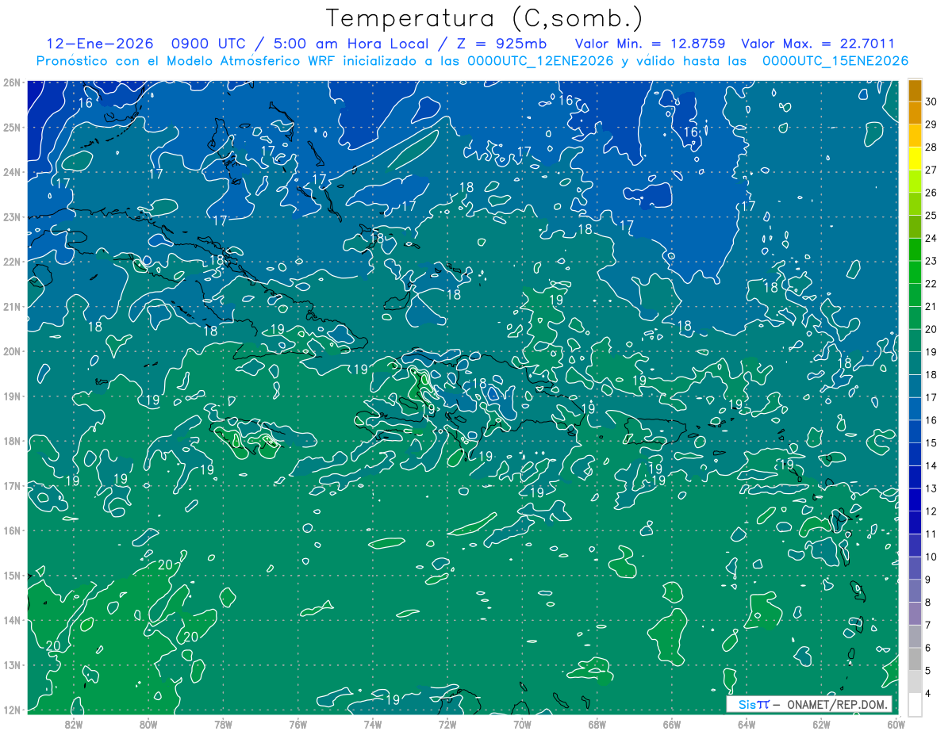This screenshot has height=735, width=952.
Task: Click the '68W' longitude axis label
Action: click(597, 724)
